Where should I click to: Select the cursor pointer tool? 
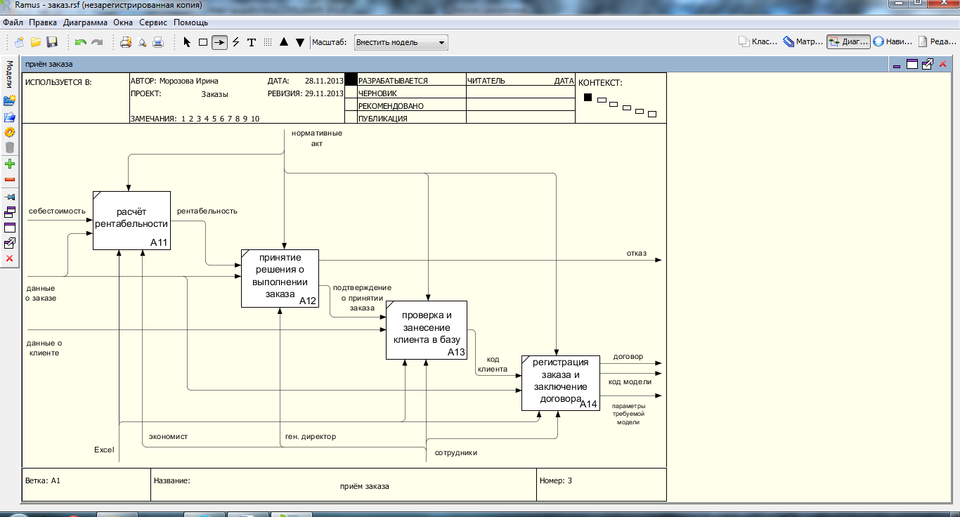coord(187,42)
